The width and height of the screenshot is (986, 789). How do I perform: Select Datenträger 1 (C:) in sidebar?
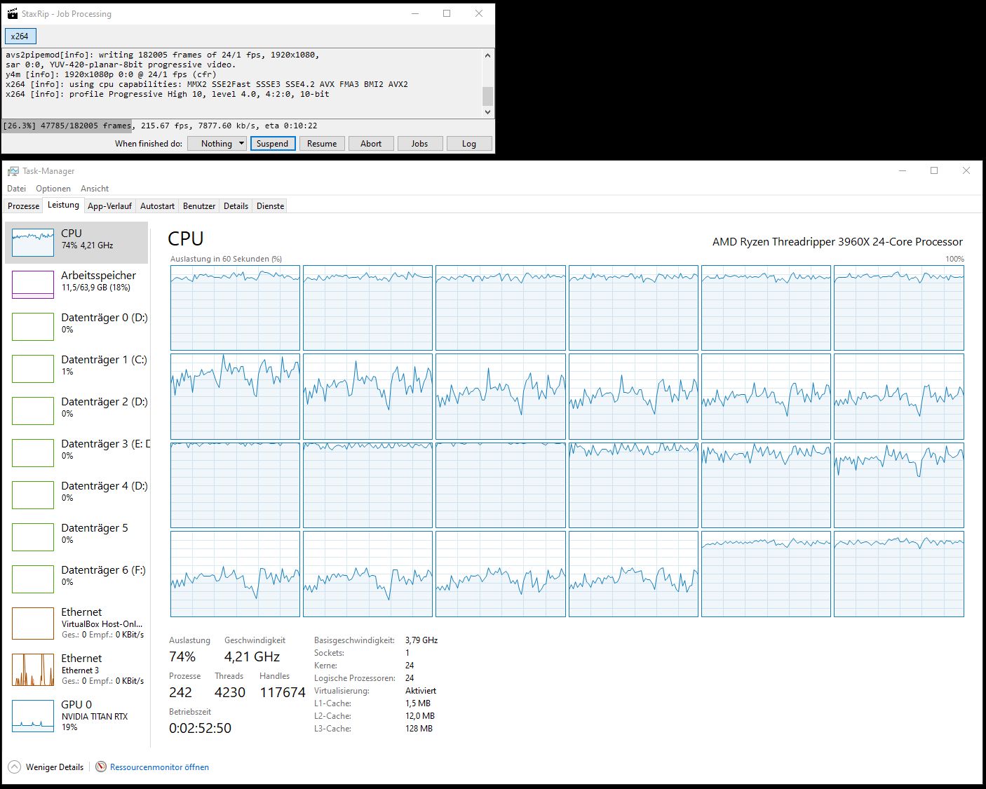[77, 369]
